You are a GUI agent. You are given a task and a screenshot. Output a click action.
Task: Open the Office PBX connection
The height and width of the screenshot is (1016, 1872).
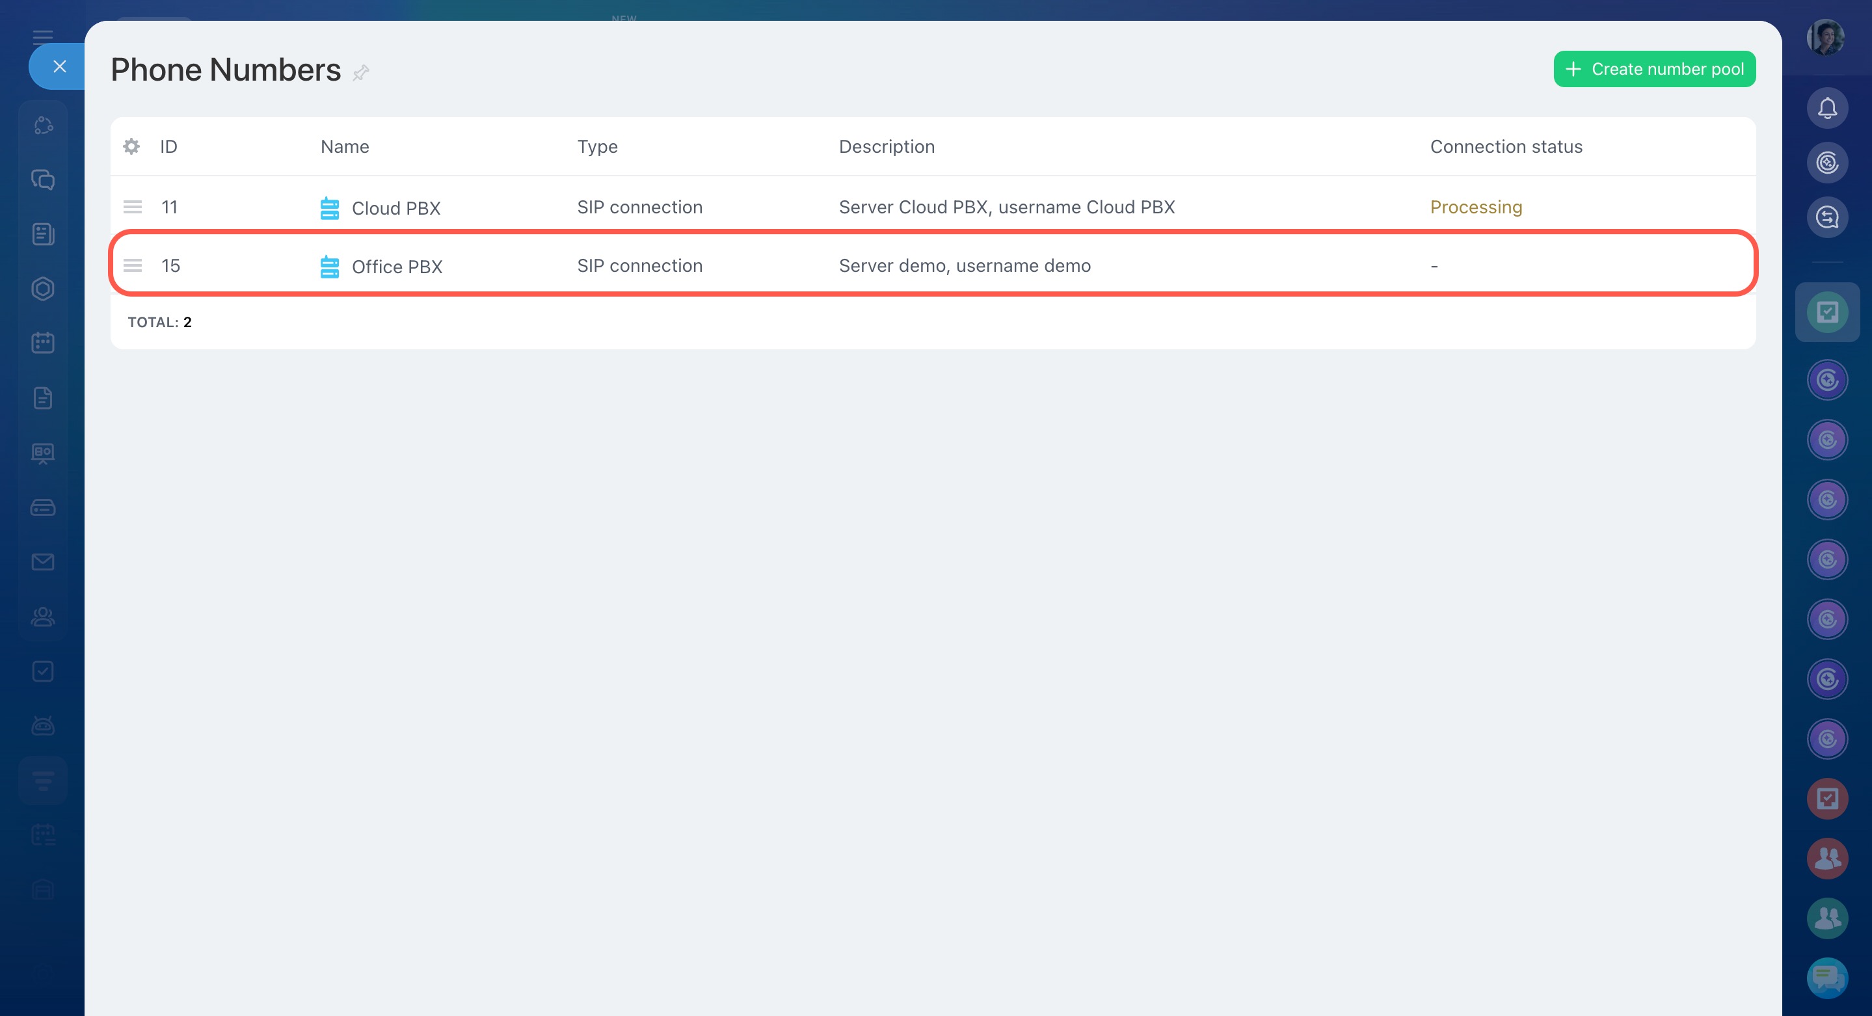pyautogui.click(x=397, y=267)
